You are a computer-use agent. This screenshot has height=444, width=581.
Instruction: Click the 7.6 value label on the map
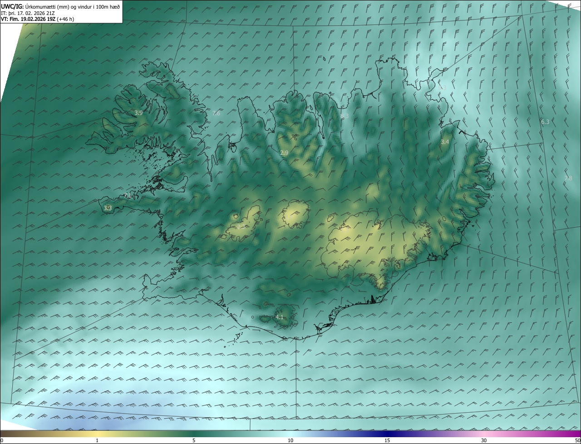tap(216, 113)
